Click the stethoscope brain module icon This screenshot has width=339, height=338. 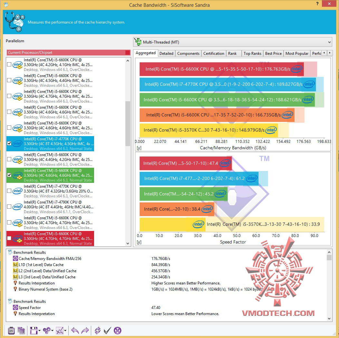pyautogui.click(x=15, y=22)
